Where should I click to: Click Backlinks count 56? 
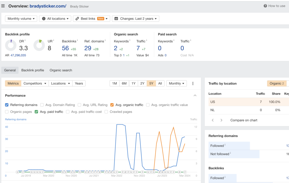65,48
